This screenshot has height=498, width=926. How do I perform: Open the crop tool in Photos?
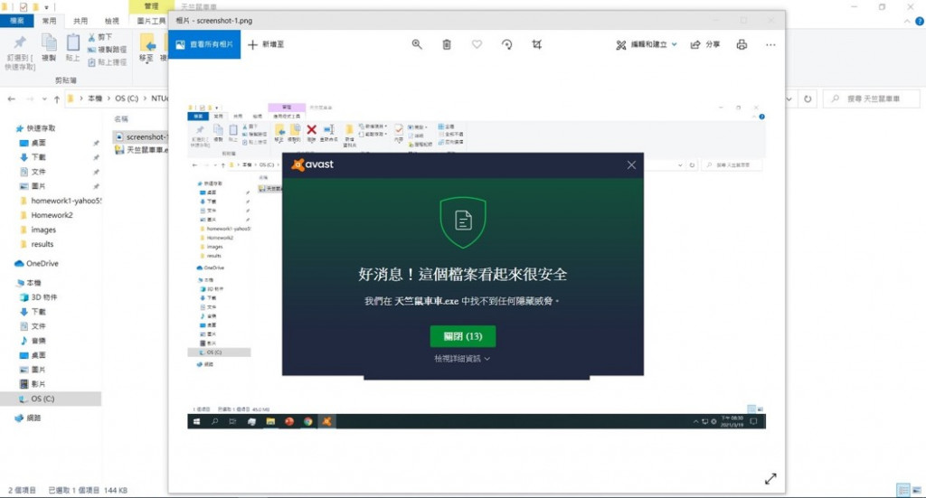[537, 44]
